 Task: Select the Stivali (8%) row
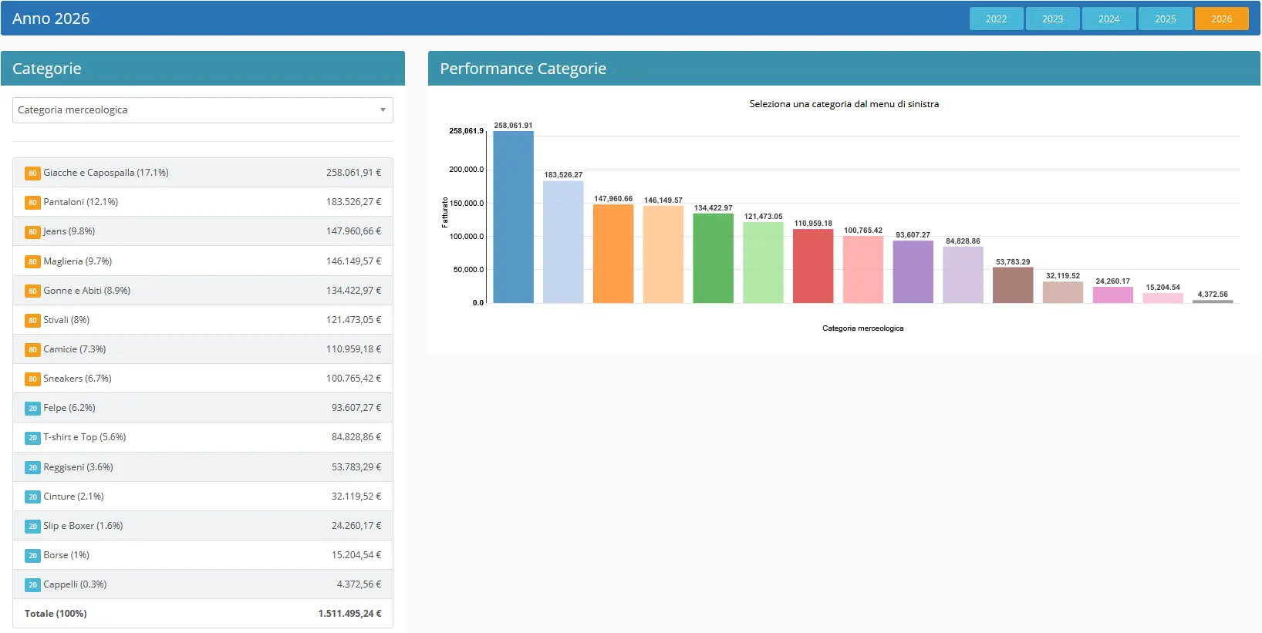click(203, 320)
